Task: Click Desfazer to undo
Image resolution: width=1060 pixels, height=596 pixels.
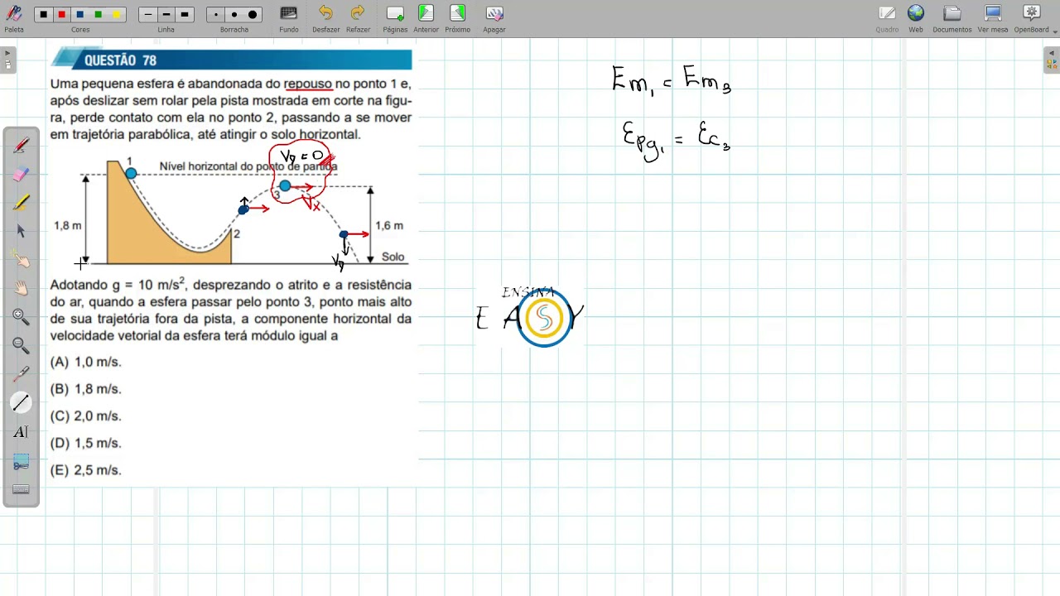Action: [325, 18]
